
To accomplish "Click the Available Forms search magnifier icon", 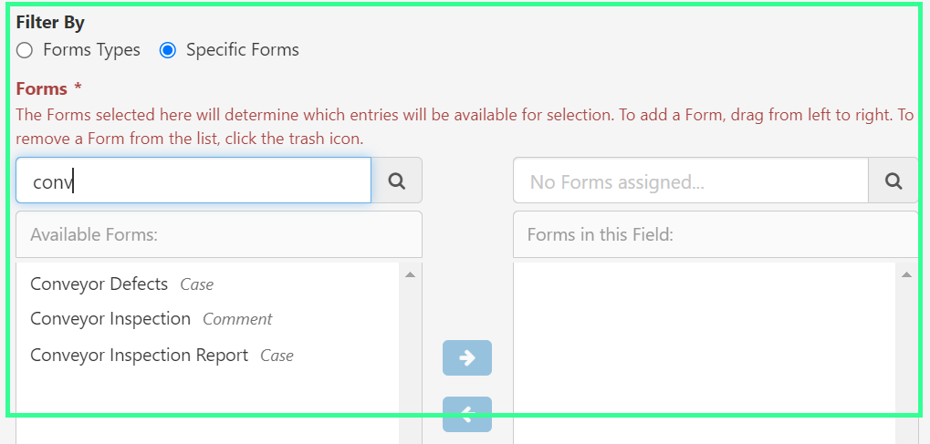I will [397, 181].
